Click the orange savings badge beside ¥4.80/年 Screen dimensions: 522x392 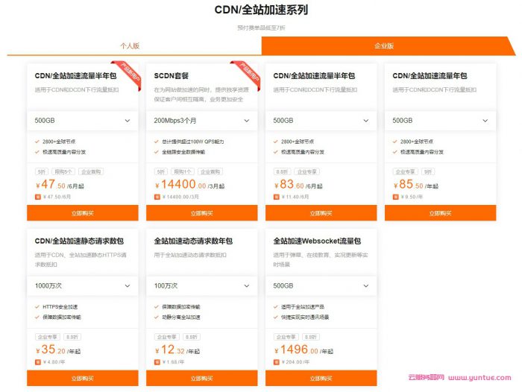tap(38, 362)
